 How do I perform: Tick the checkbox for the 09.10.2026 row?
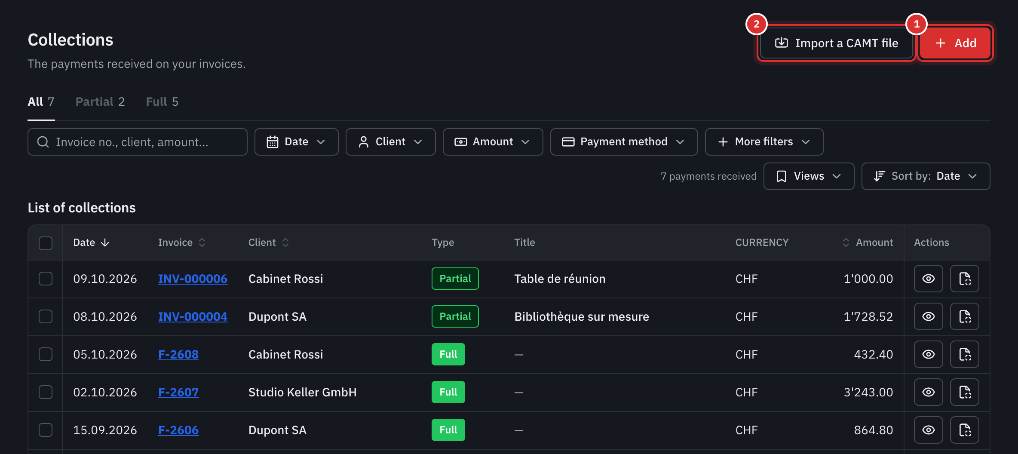[x=46, y=279]
